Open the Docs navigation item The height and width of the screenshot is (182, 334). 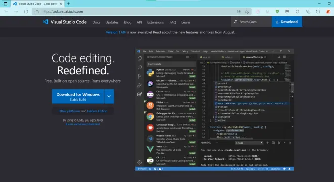[x=96, y=22]
